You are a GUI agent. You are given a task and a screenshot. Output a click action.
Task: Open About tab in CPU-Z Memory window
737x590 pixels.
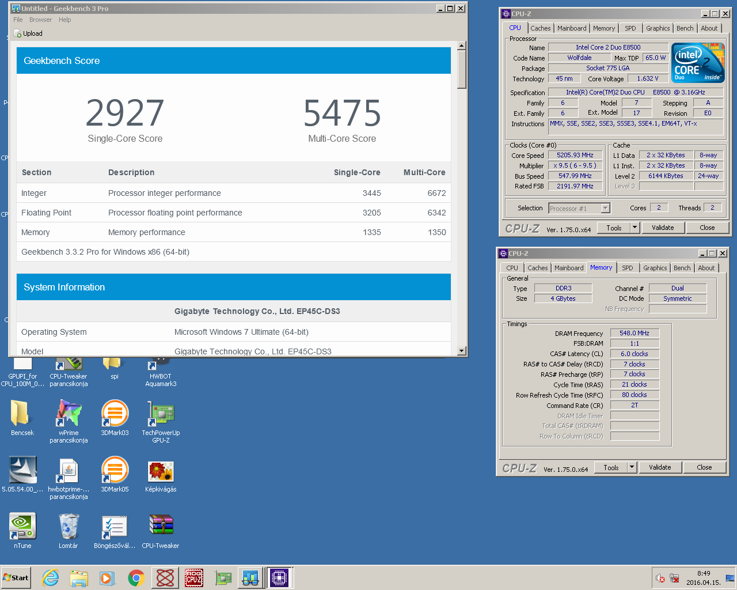706,268
